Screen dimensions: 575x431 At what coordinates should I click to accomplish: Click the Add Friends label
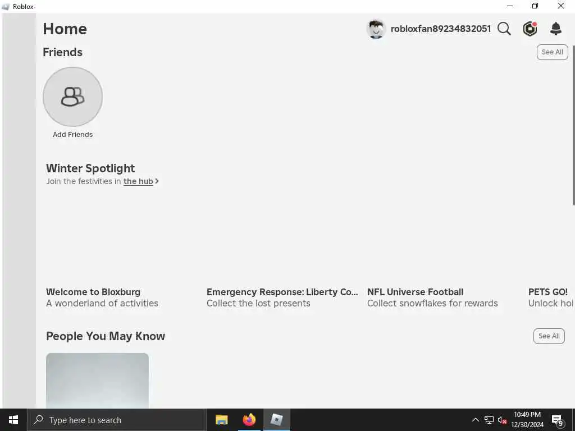pos(72,135)
